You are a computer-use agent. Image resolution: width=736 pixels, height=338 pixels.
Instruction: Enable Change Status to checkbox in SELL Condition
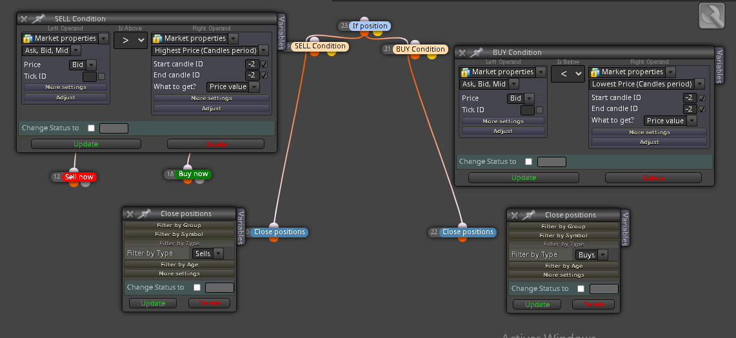click(x=91, y=128)
